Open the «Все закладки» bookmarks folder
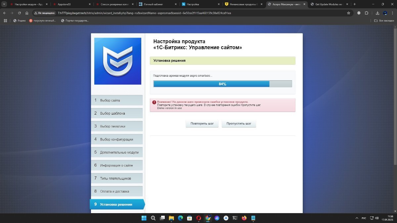 click(384, 20)
